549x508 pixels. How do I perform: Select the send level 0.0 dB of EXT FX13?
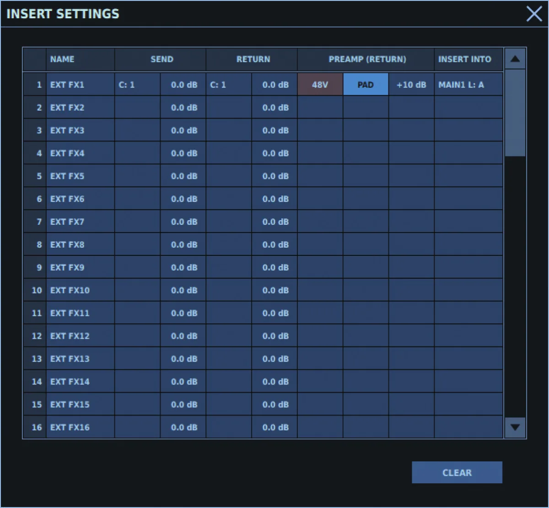(x=183, y=359)
